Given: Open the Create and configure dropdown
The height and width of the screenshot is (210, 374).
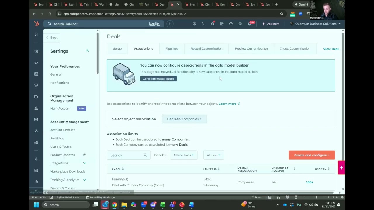Looking at the screenshot, I should coord(312,155).
